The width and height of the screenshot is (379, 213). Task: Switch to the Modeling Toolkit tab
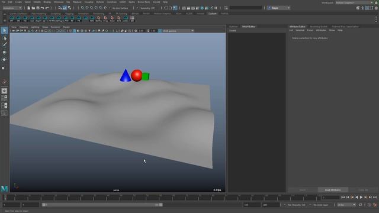tap(319, 27)
